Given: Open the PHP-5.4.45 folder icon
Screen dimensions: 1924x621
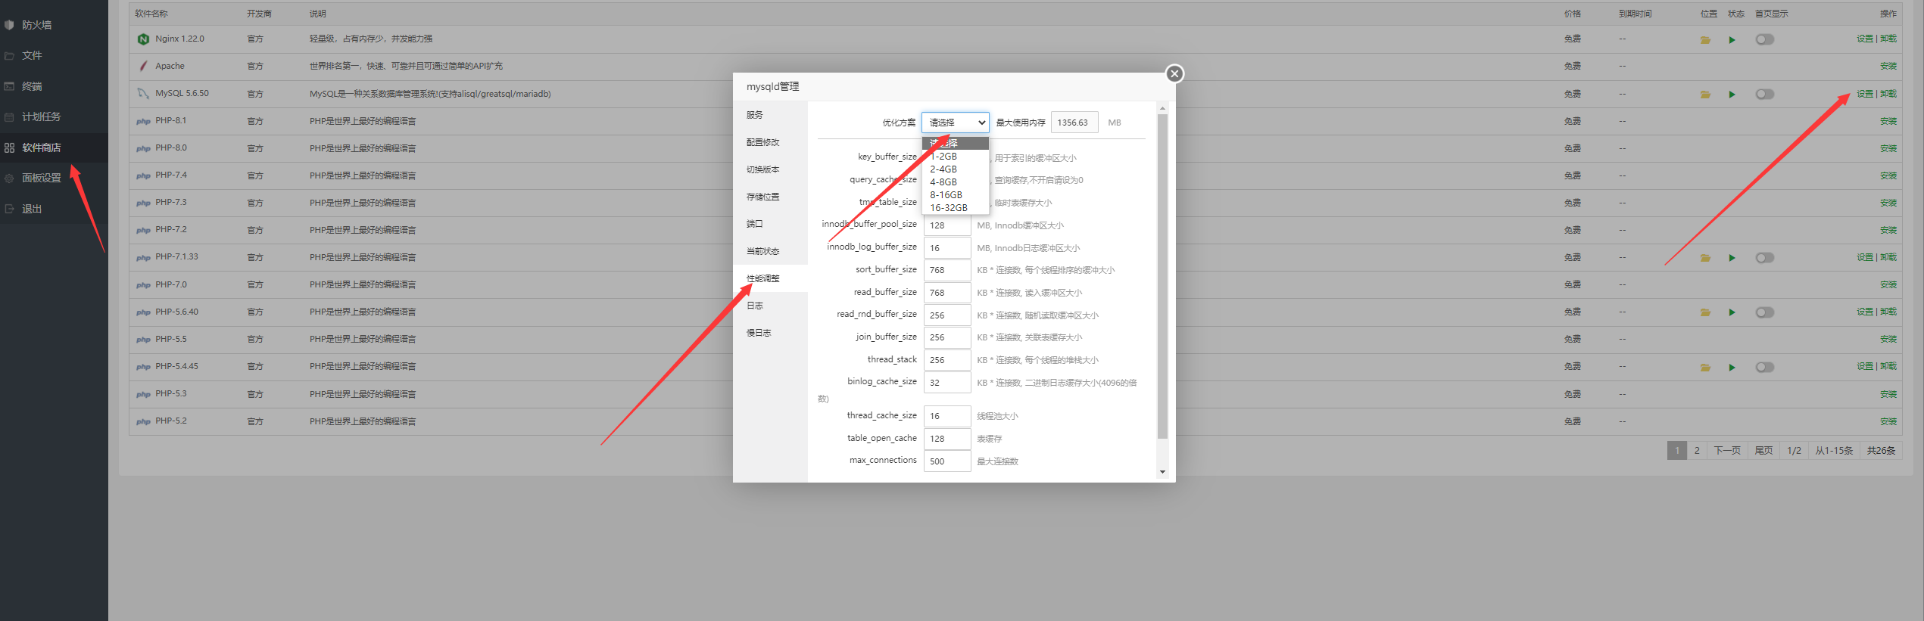Looking at the screenshot, I should (1705, 368).
